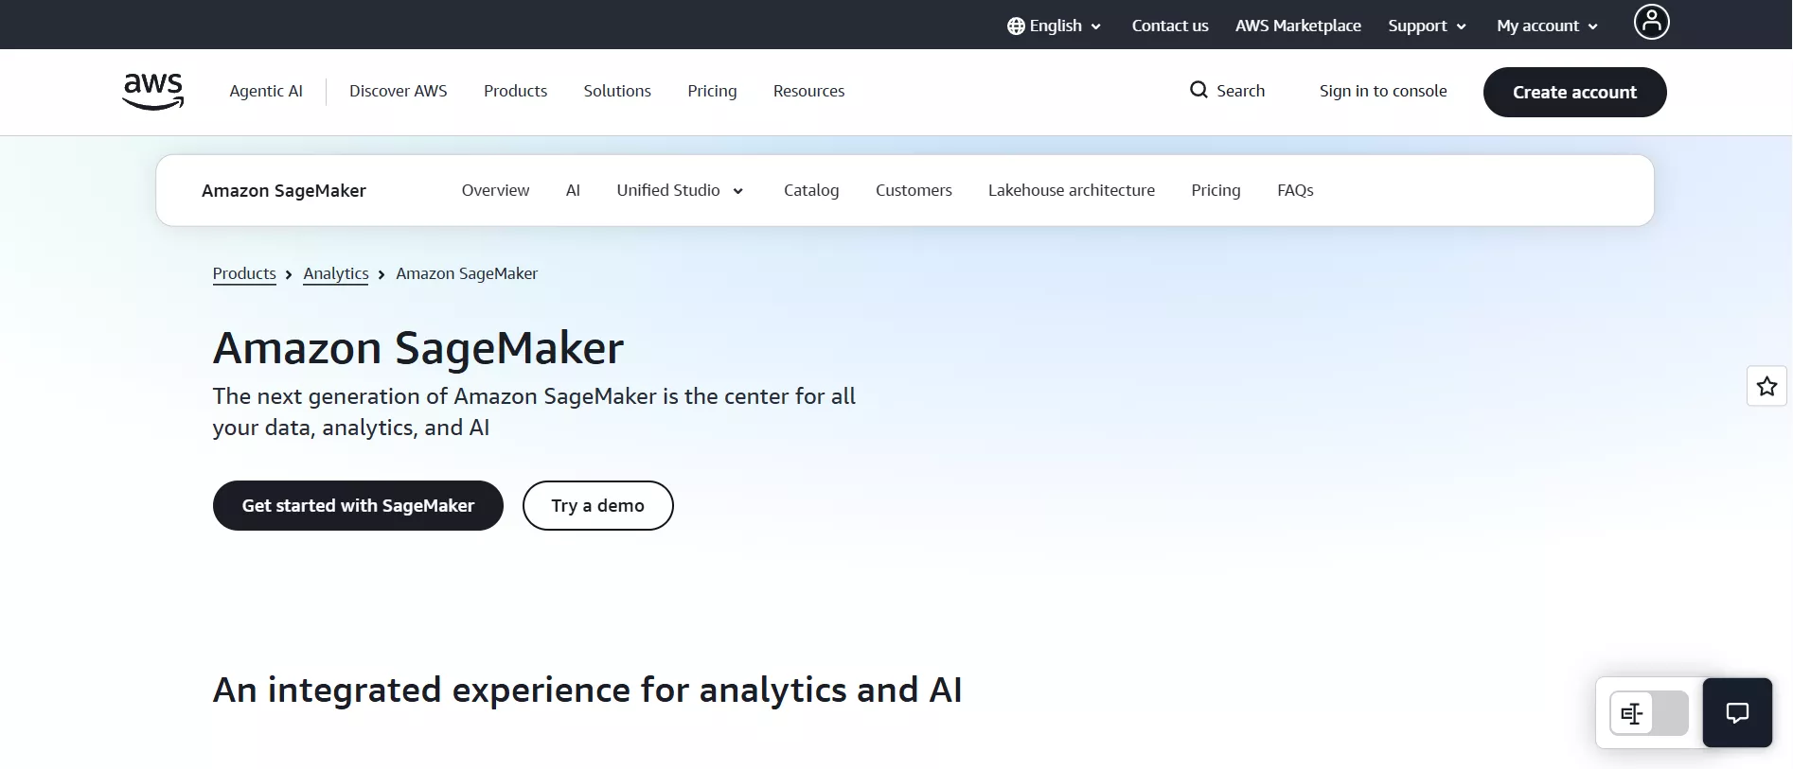Click Amazon SageMaker subnav title
This screenshot has height=769, width=1793.
click(284, 190)
